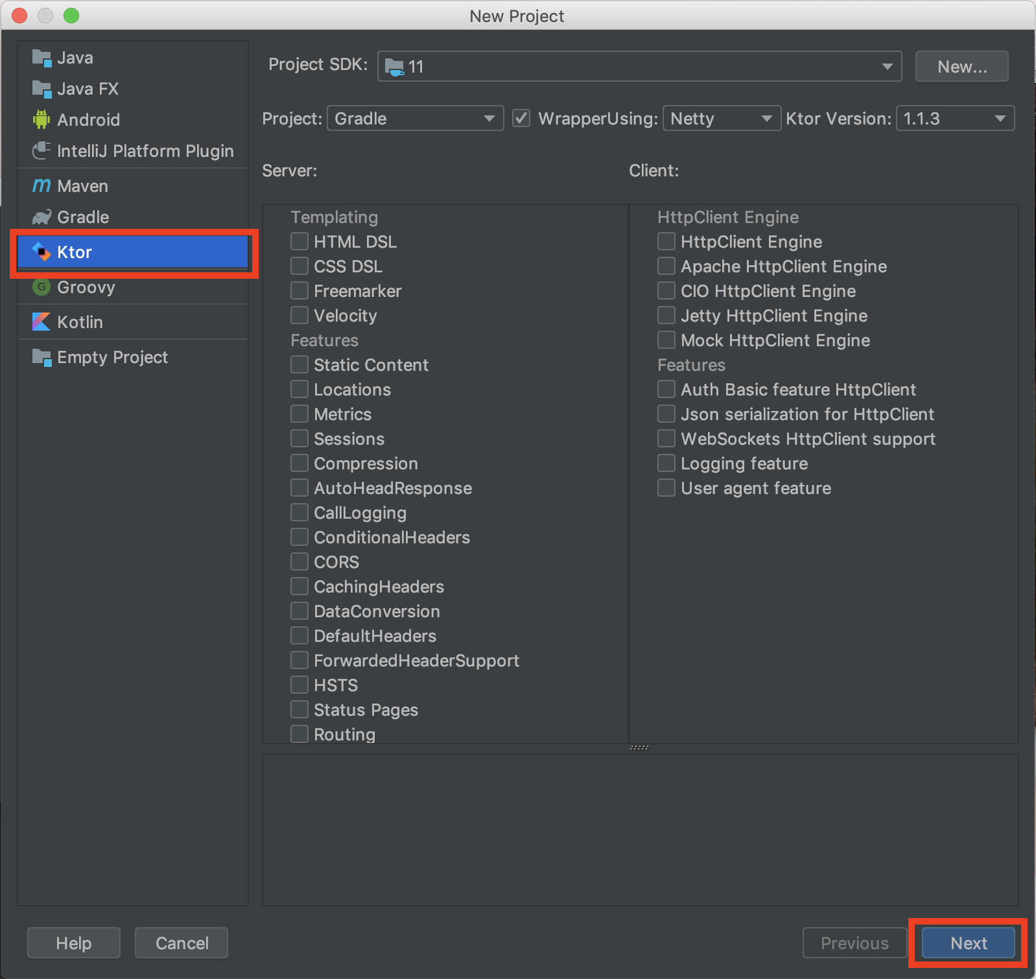Choose Gradle from the project list

133,217
